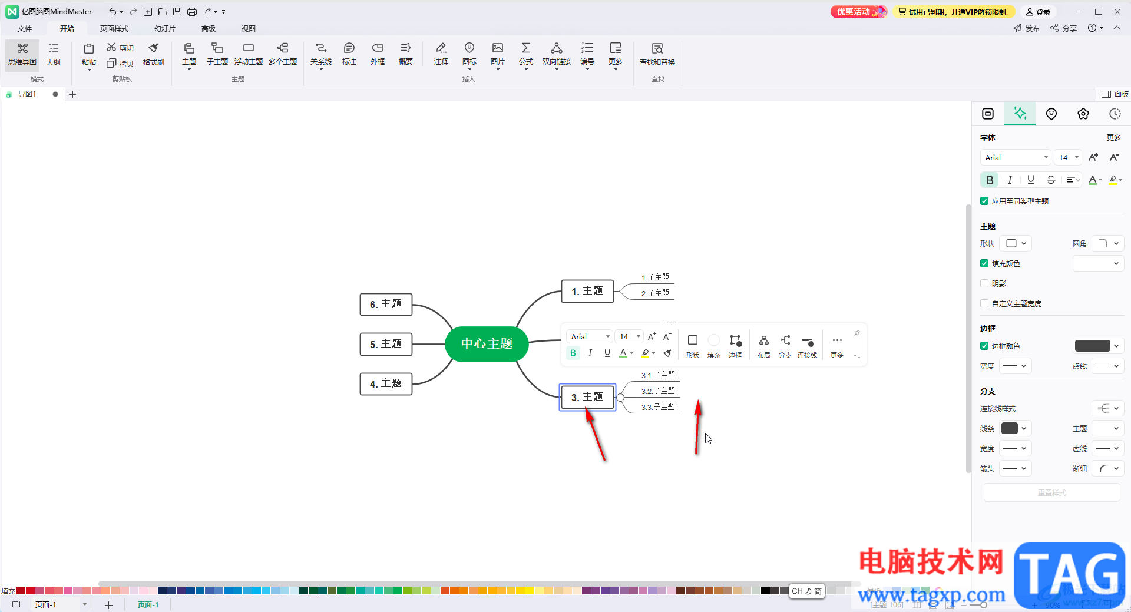The height and width of the screenshot is (612, 1131).
Task: Pick black swatch in bottom palette
Action: (x=765, y=590)
